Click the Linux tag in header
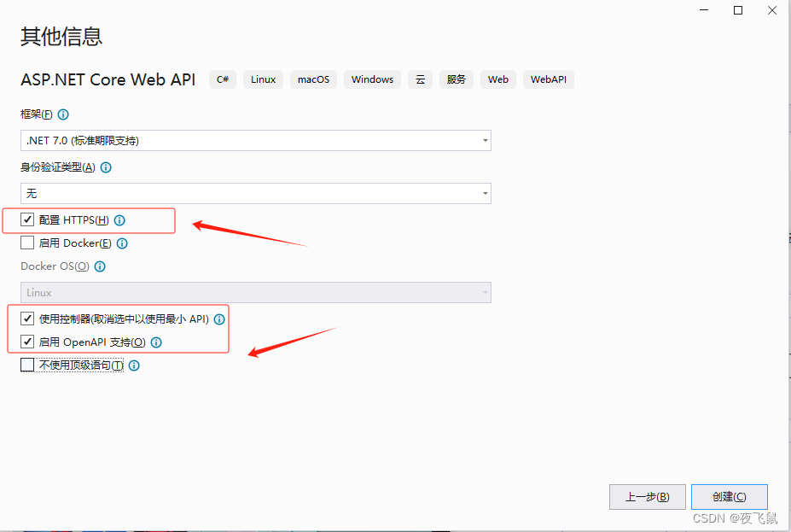 (264, 79)
